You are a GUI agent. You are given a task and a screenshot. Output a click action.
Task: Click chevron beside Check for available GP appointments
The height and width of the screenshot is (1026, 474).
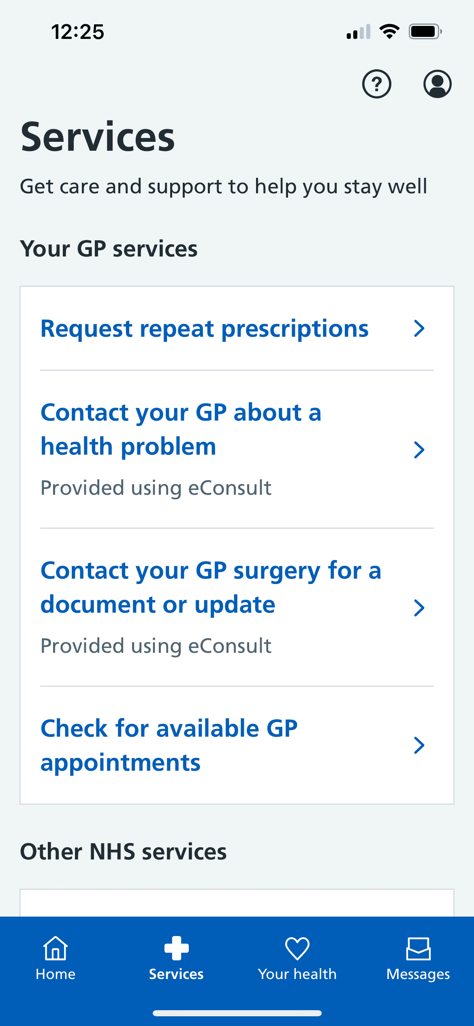(419, 745)
